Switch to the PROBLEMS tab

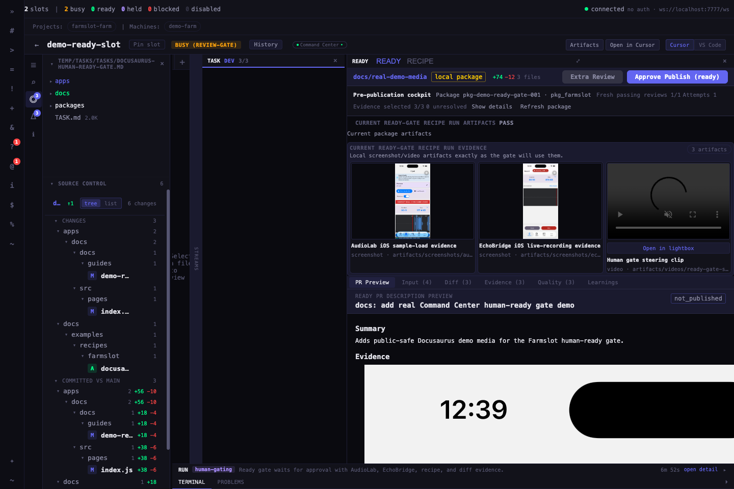click(x=230, y=482)
